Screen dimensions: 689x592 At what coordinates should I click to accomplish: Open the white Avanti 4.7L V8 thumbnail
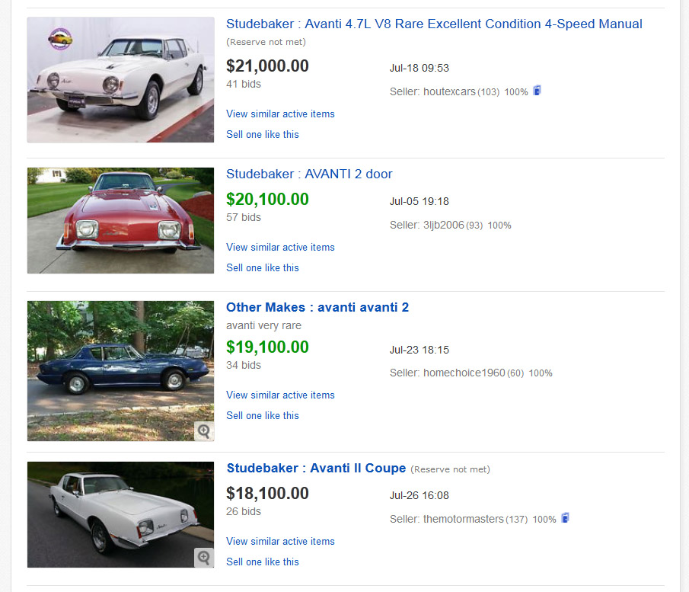[x=120, y=79]
